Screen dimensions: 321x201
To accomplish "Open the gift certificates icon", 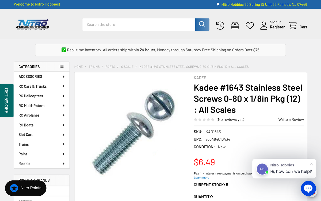I will (x=235, y=26).
